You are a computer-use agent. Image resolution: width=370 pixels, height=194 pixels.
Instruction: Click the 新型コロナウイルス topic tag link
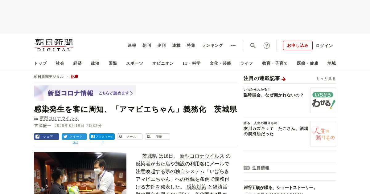click(59, 118)
